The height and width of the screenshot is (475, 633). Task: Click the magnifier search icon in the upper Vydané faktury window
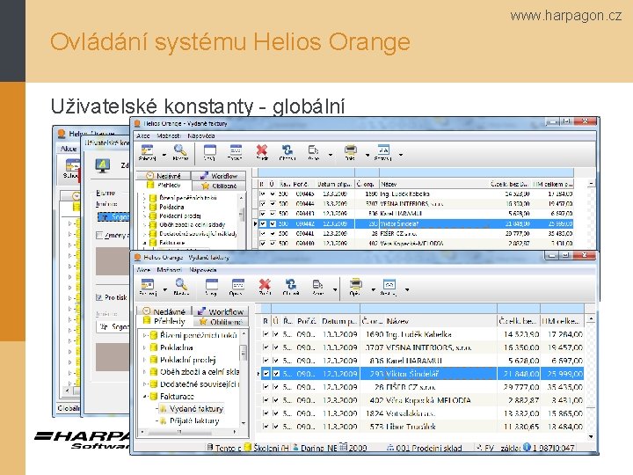[180, 150]
